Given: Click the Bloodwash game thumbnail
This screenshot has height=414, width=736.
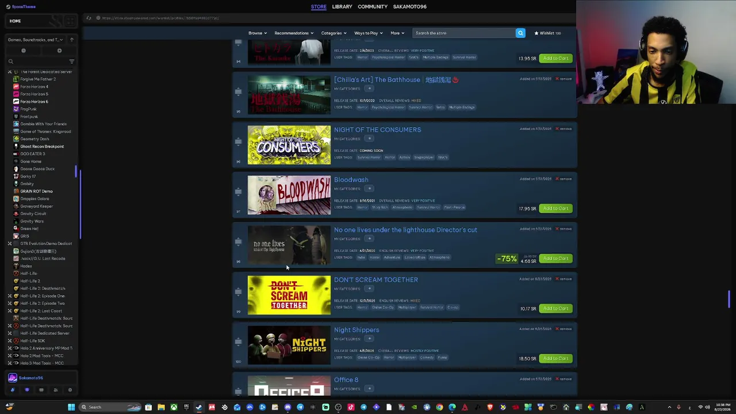Looking at the screenshot, I should (289, 195).
